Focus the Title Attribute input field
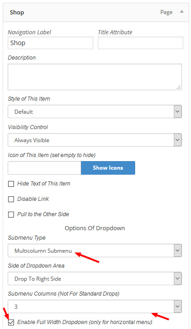 click(x=140, y=43)
